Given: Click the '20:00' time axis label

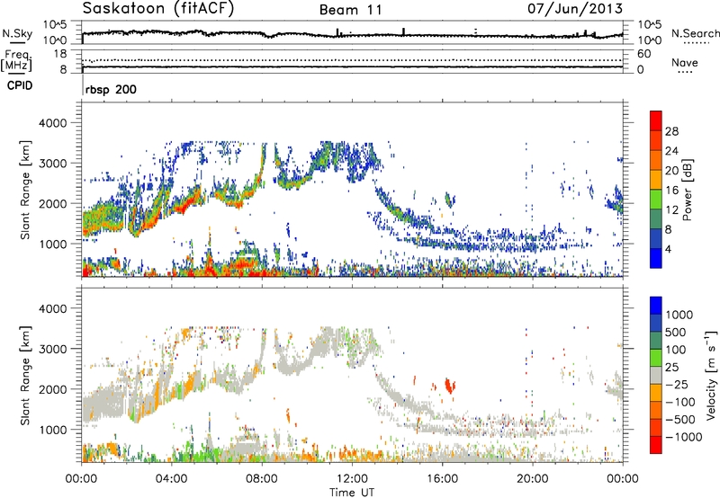Looking at the screenshot, I should tap(532, 479).
